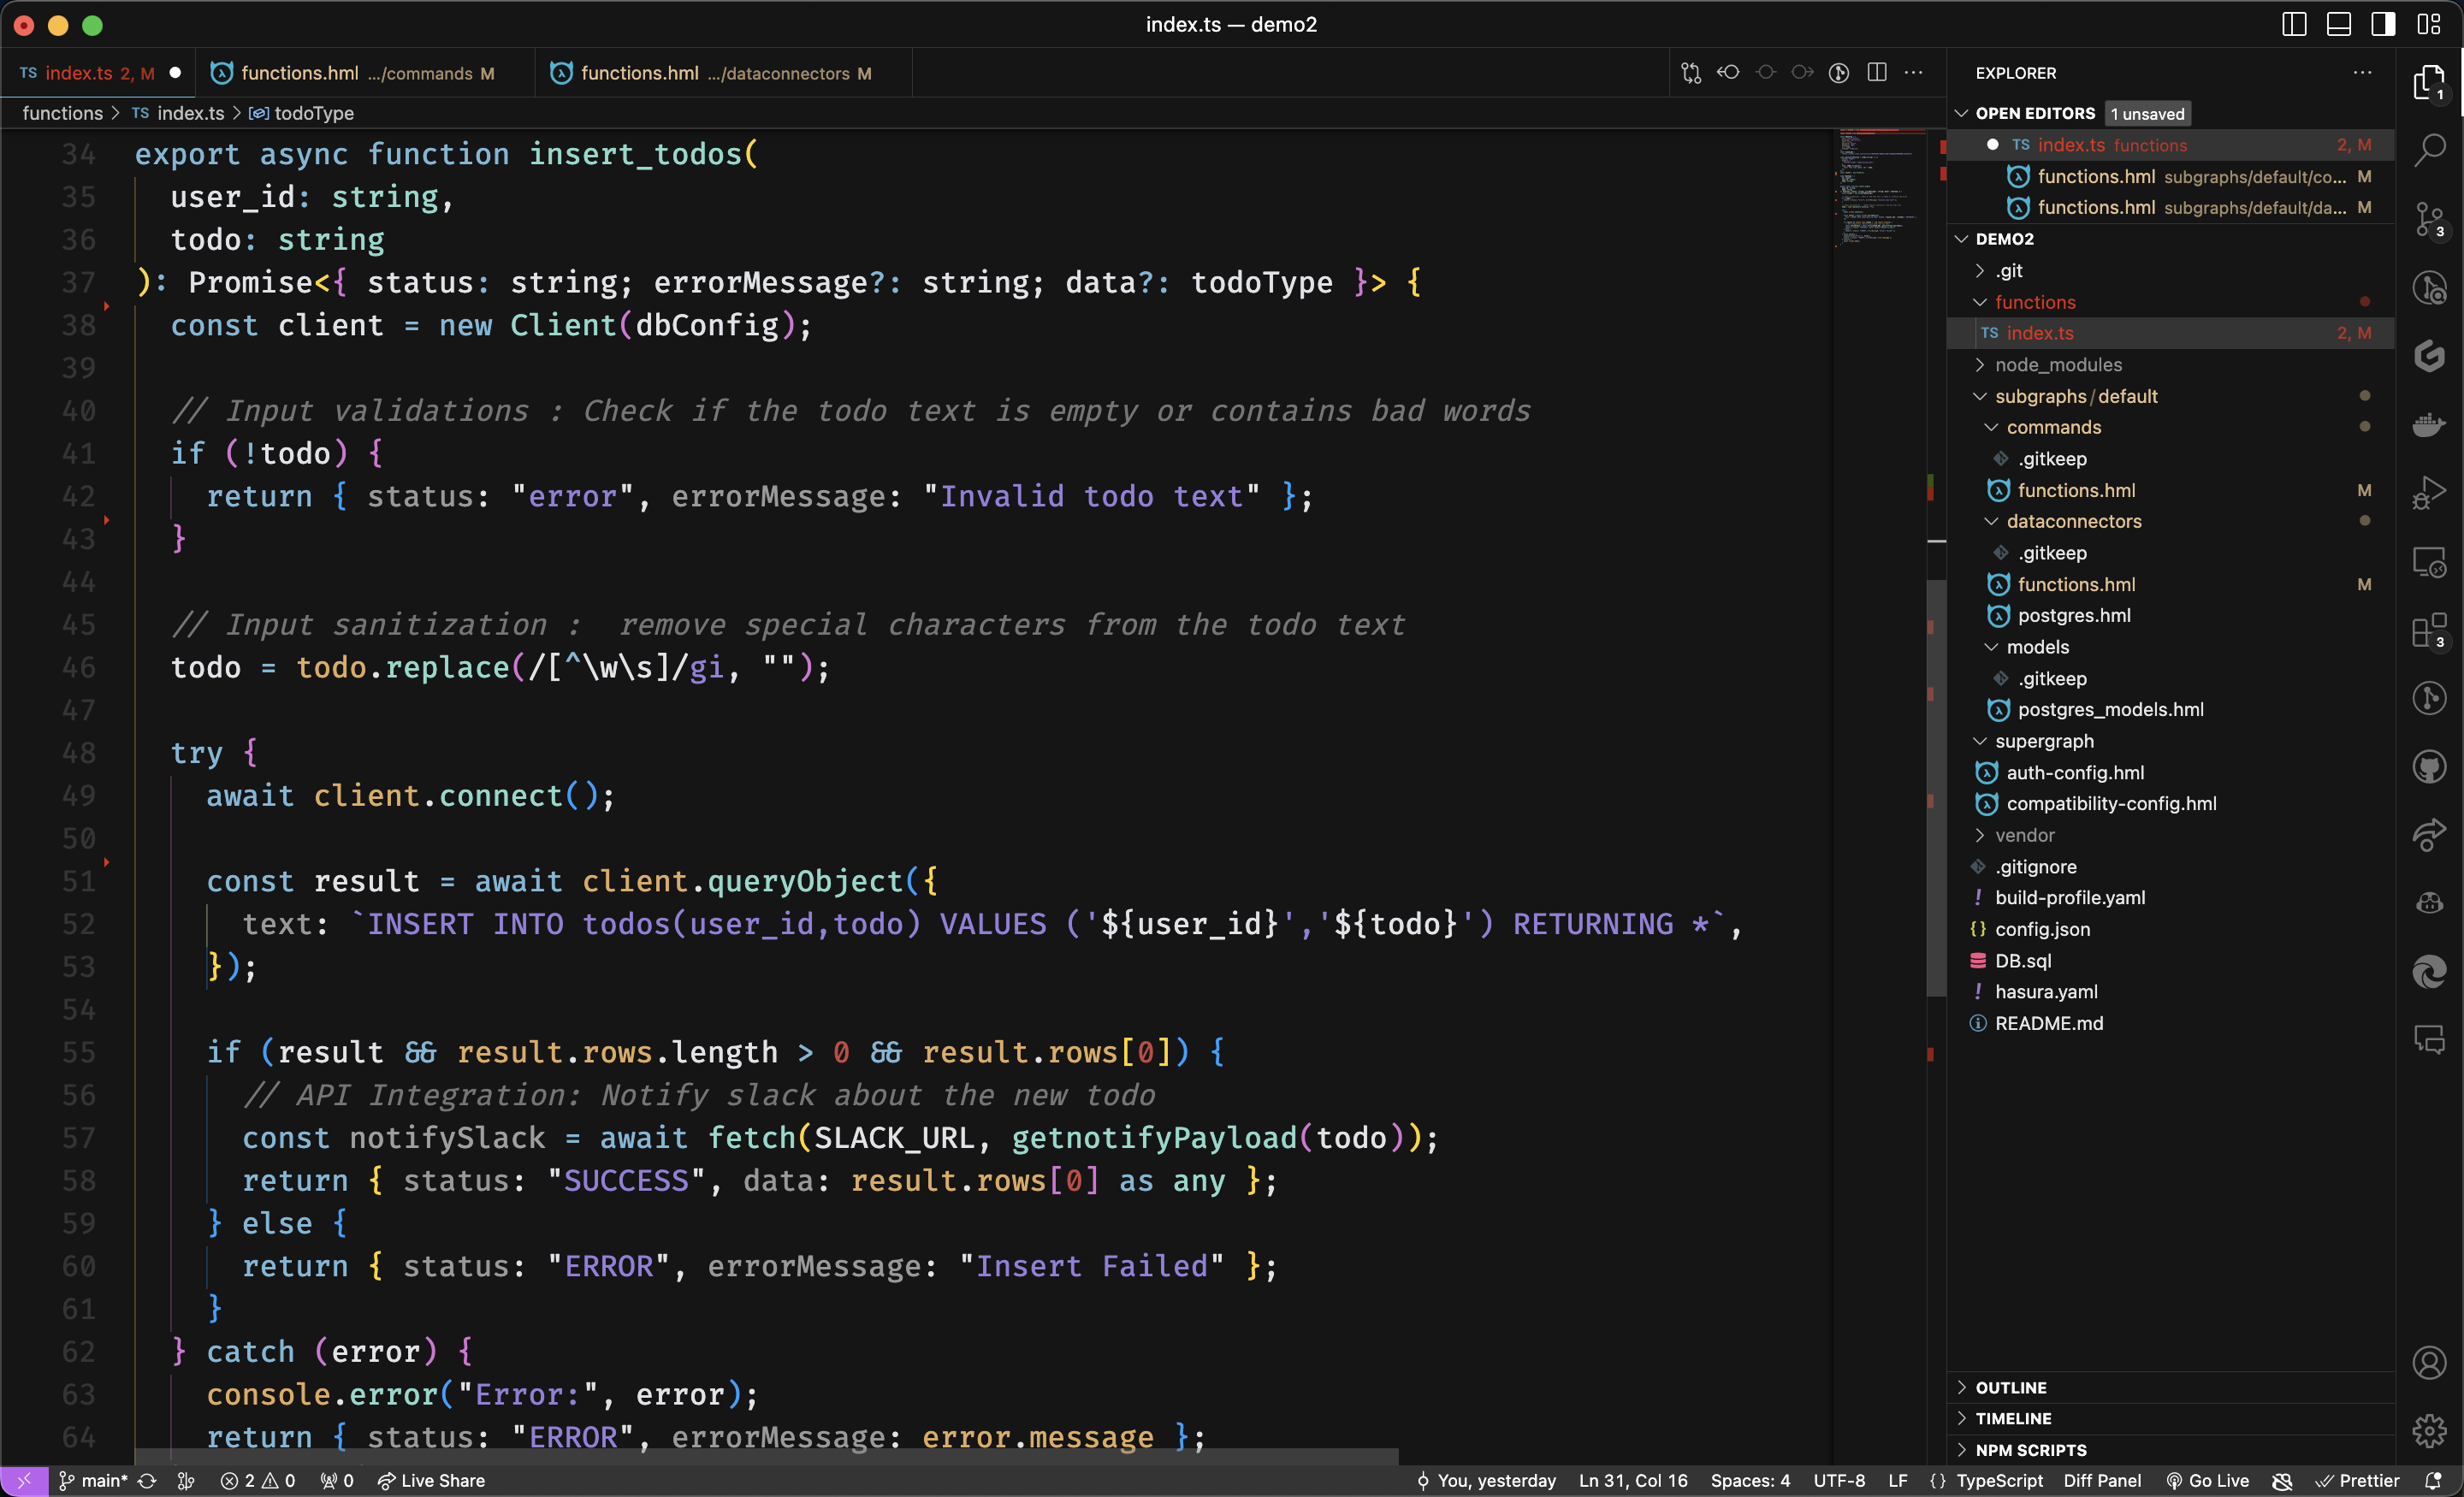The height and width of the screenshot is (1497, 2464).
Task: Open errors and warnings count in status bar
Action: [x=258, y=1481]
